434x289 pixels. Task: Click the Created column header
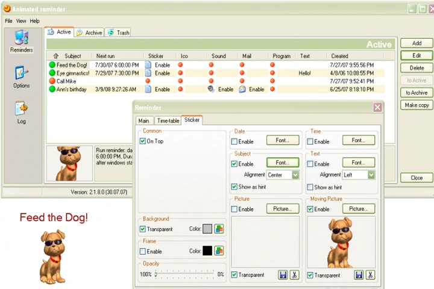click(356, 56)
